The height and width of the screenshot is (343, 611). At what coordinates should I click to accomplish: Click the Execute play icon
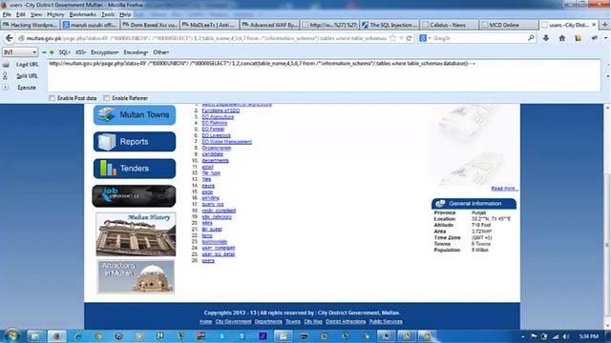tap(6, 88)
